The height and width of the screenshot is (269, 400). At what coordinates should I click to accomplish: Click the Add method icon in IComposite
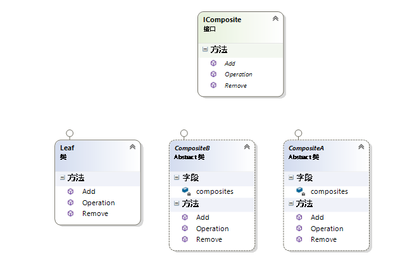pyautogui.click(x=213, y=63)
